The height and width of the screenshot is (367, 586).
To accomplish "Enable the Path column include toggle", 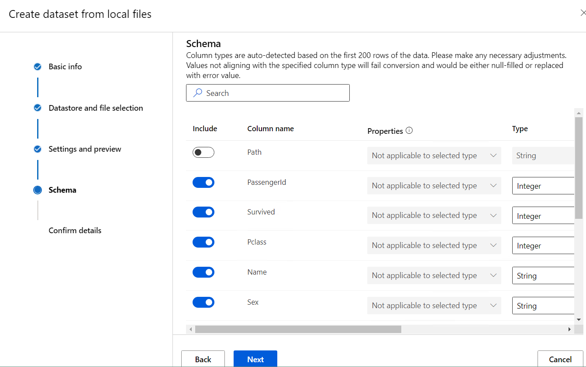I will tap(203, 153).
